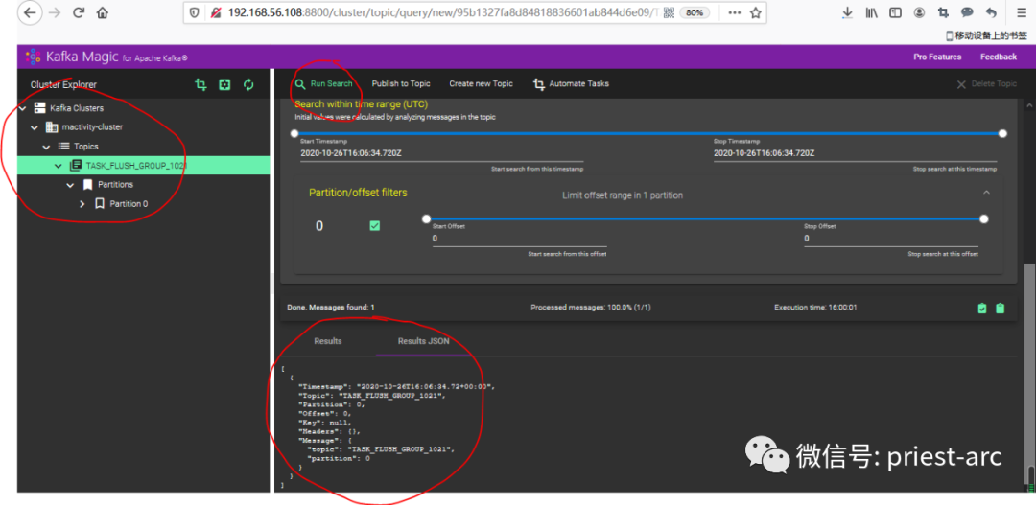Image resolution: width=1036 pixels, height=505 pixels.
Task: Click the Run Search button
Action: [x=324, y=83]
